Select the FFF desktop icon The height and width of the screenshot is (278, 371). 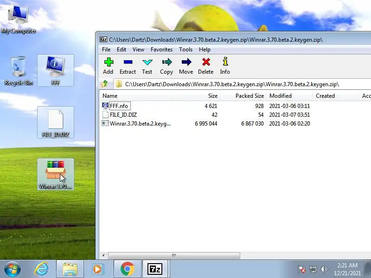[x=56, y=70]
